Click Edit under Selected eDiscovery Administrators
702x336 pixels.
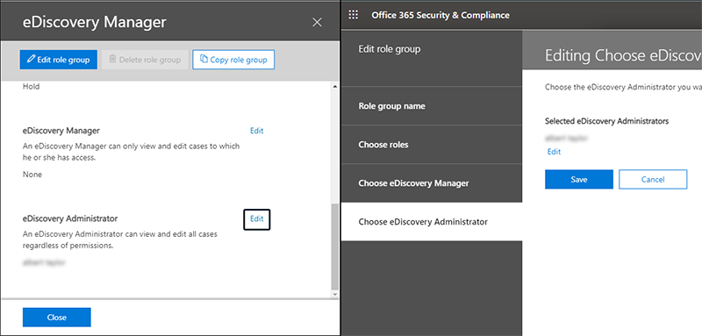tap(554, 152)
